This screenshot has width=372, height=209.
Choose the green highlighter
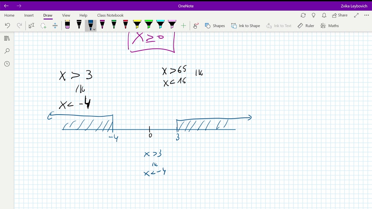149,25
